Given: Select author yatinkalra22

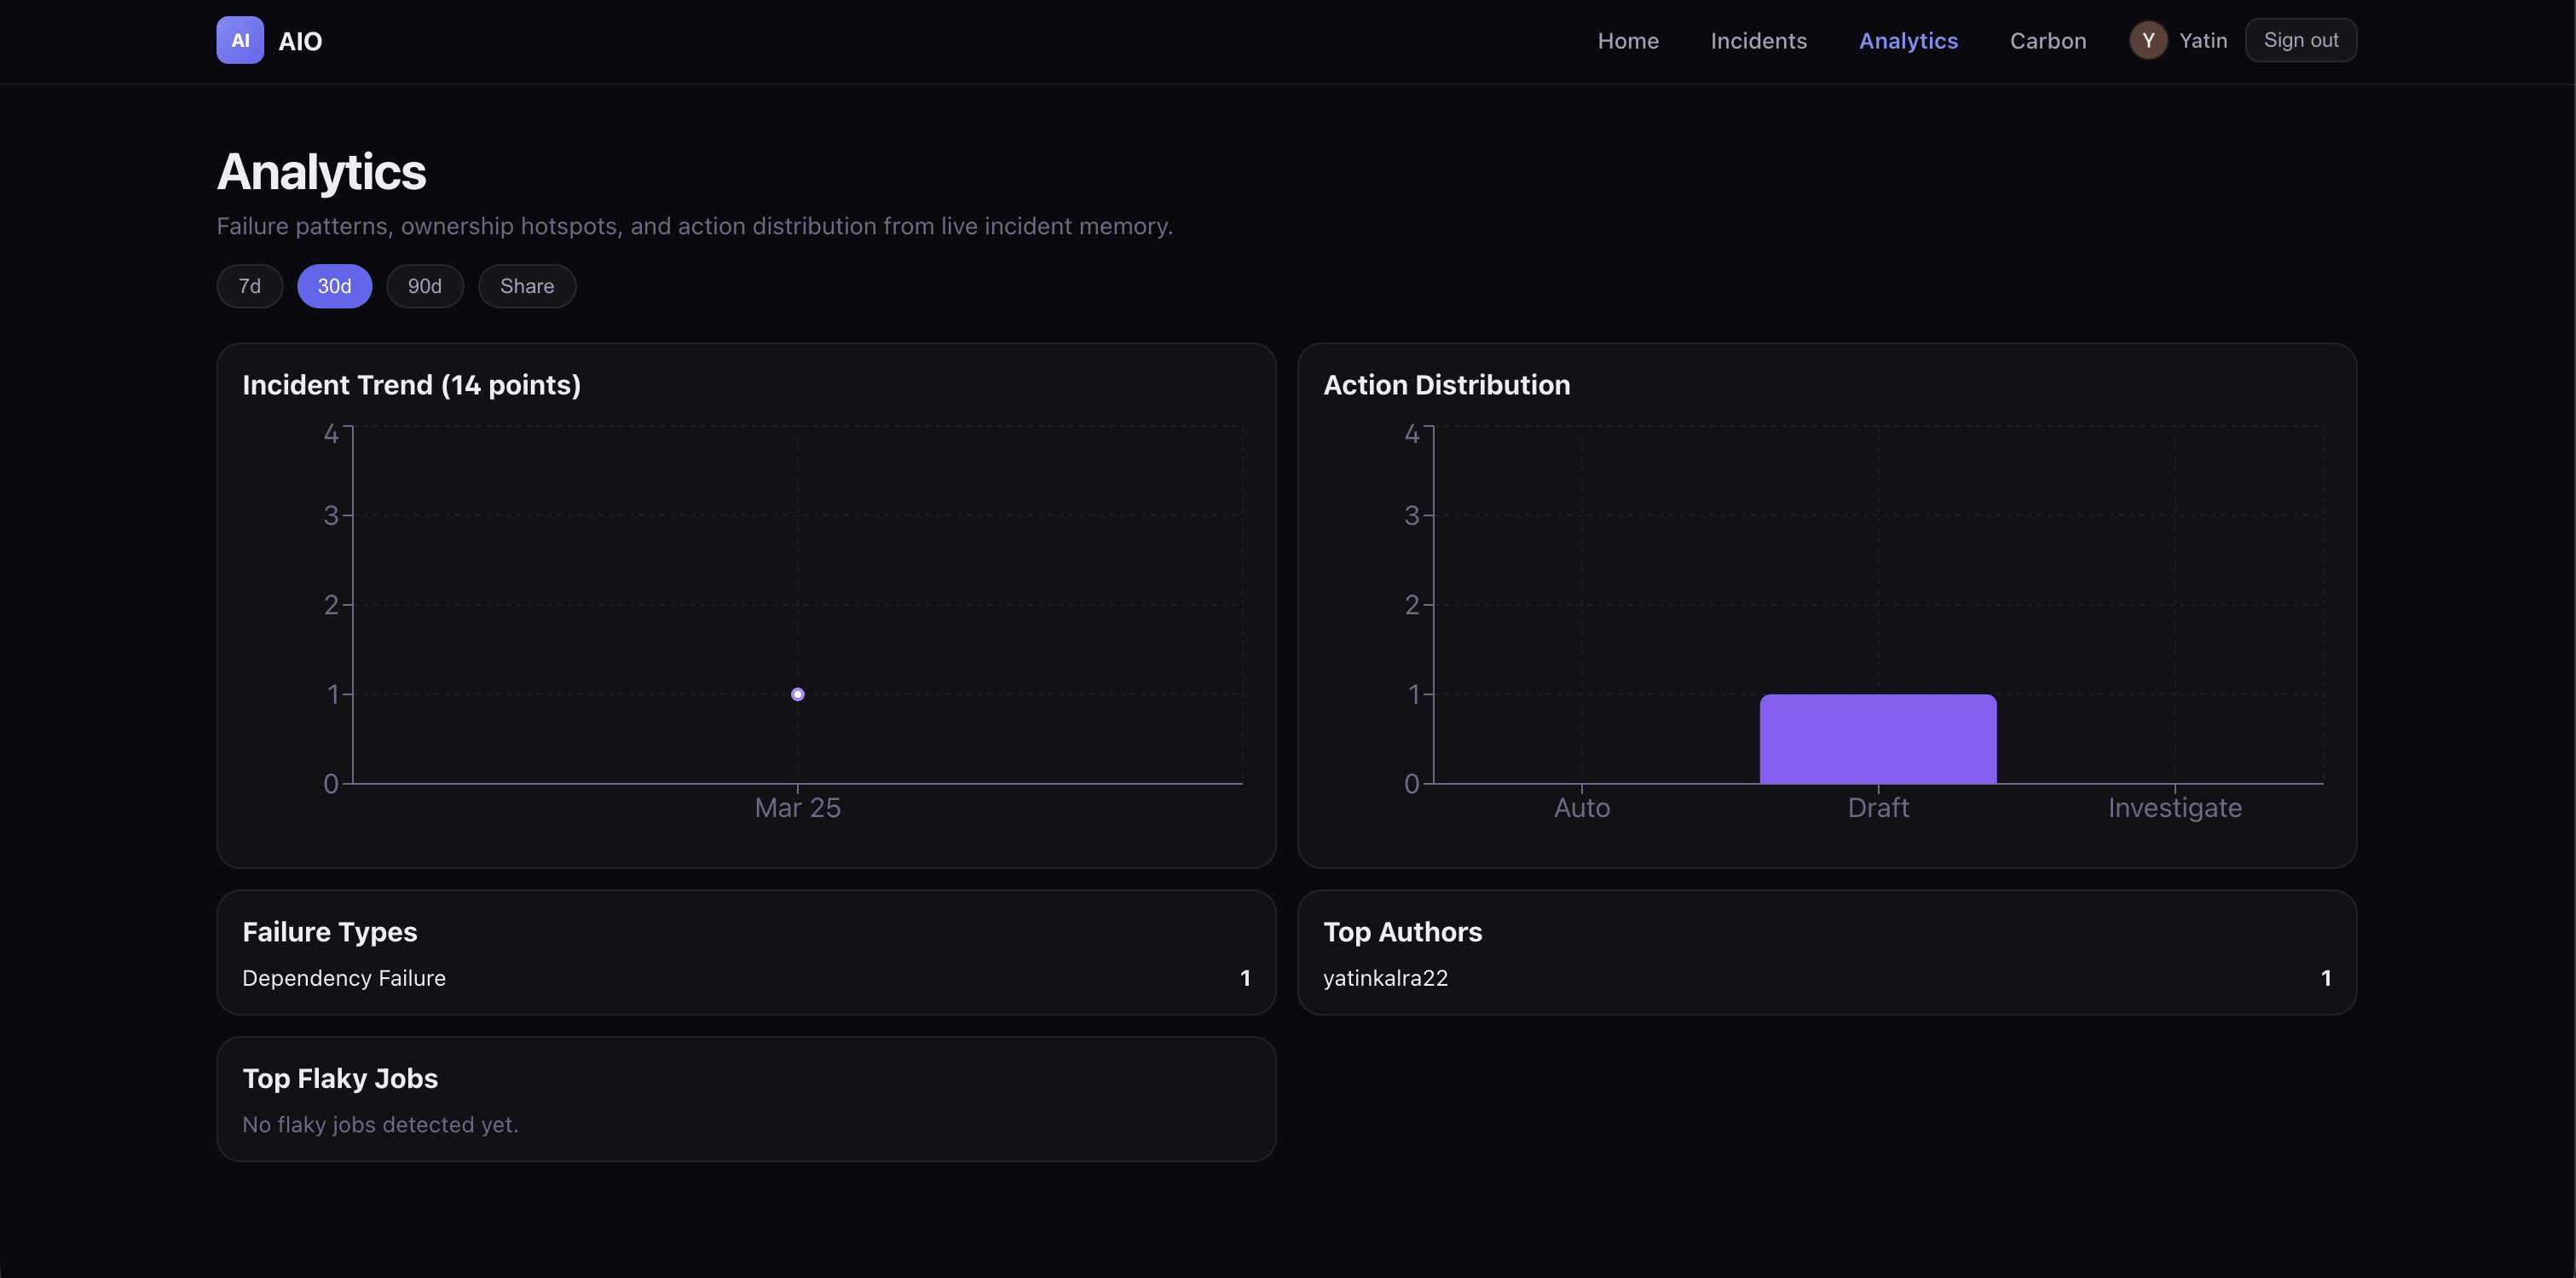Looking at the screenshot, I should click(1385, 977).
